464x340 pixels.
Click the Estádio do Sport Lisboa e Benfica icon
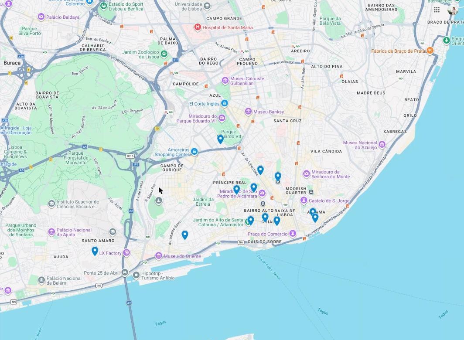click(104, 6)
